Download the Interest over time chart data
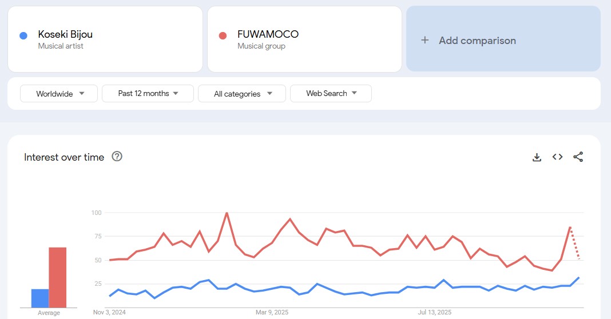Viewport: 611px width, 319px height. pos(537,157)
